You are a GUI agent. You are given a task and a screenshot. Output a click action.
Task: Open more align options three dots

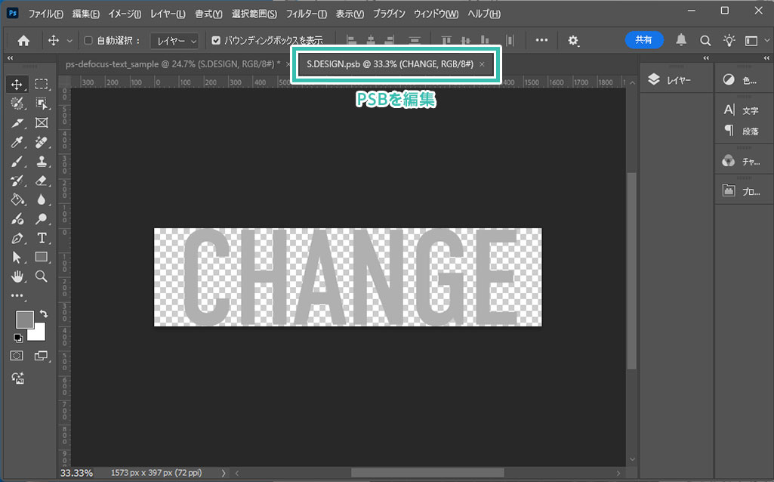pos(541,40)
